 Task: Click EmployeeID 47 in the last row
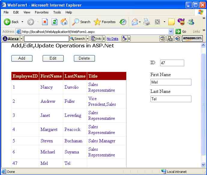15,163
